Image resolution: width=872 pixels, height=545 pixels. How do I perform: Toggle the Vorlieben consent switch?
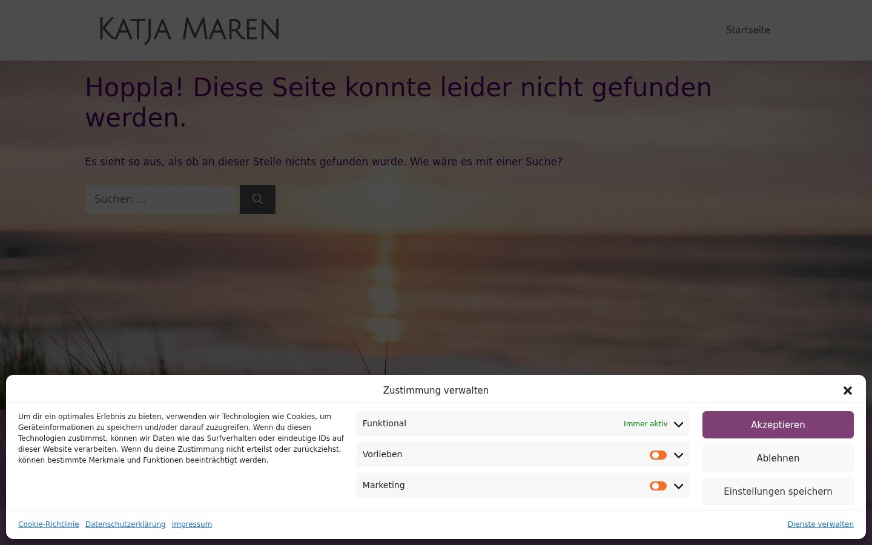658,455
